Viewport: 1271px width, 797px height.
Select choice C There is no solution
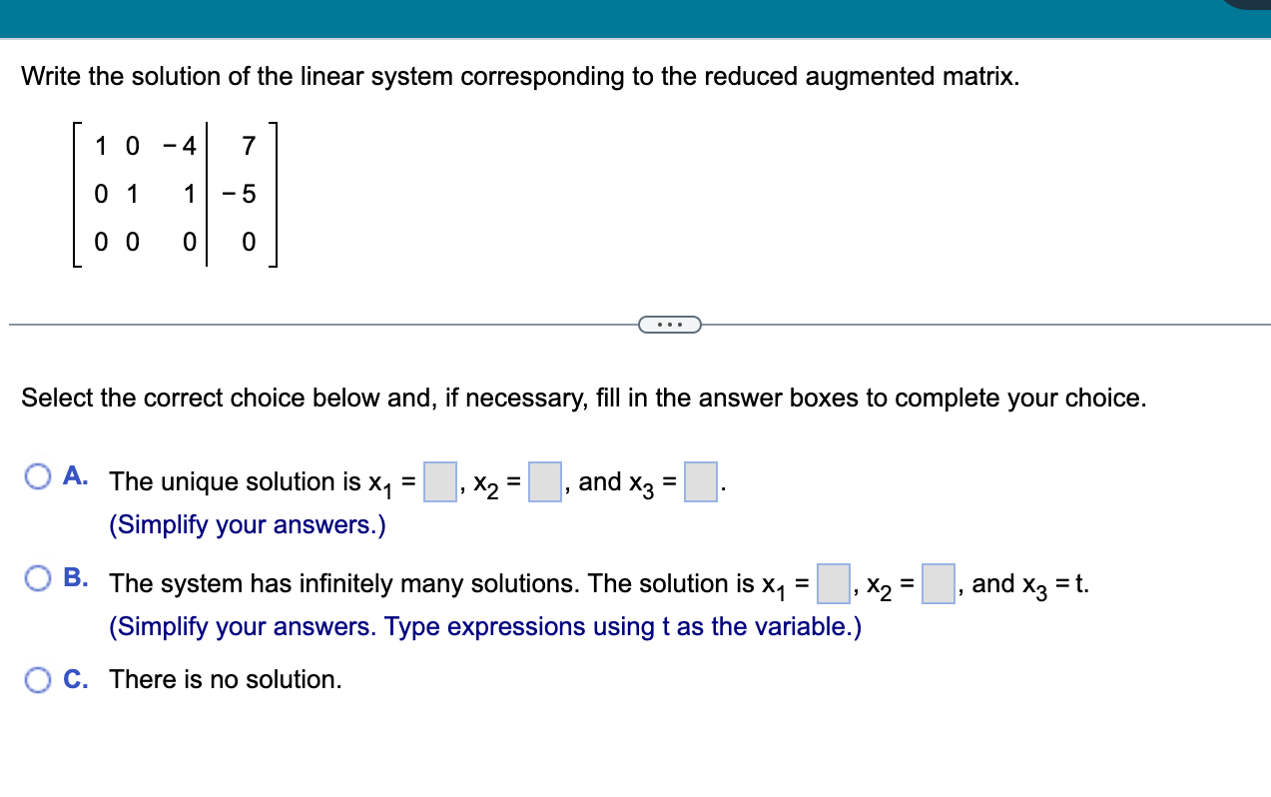(38, 679)
